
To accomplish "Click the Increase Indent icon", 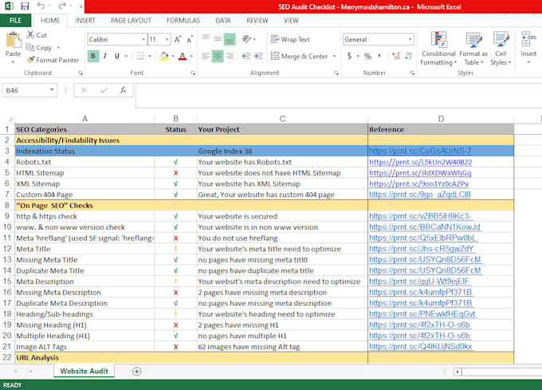I will [258, 56].
